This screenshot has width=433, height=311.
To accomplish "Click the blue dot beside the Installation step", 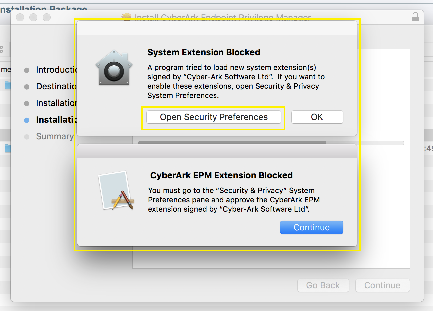I will 26,120.
